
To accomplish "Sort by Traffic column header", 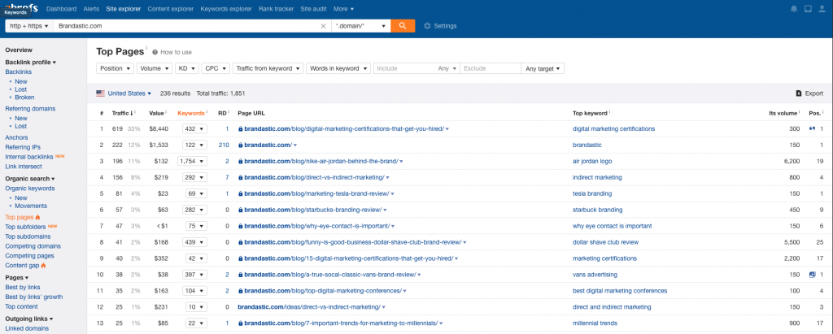I will tap(122, 113).
